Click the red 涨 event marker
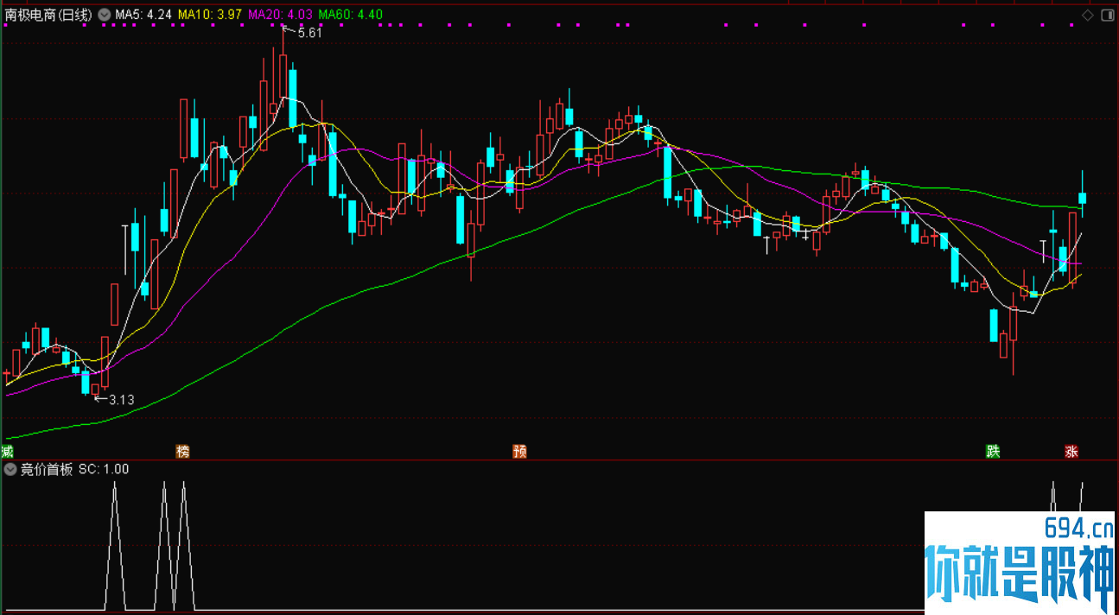 [1071, 452]
